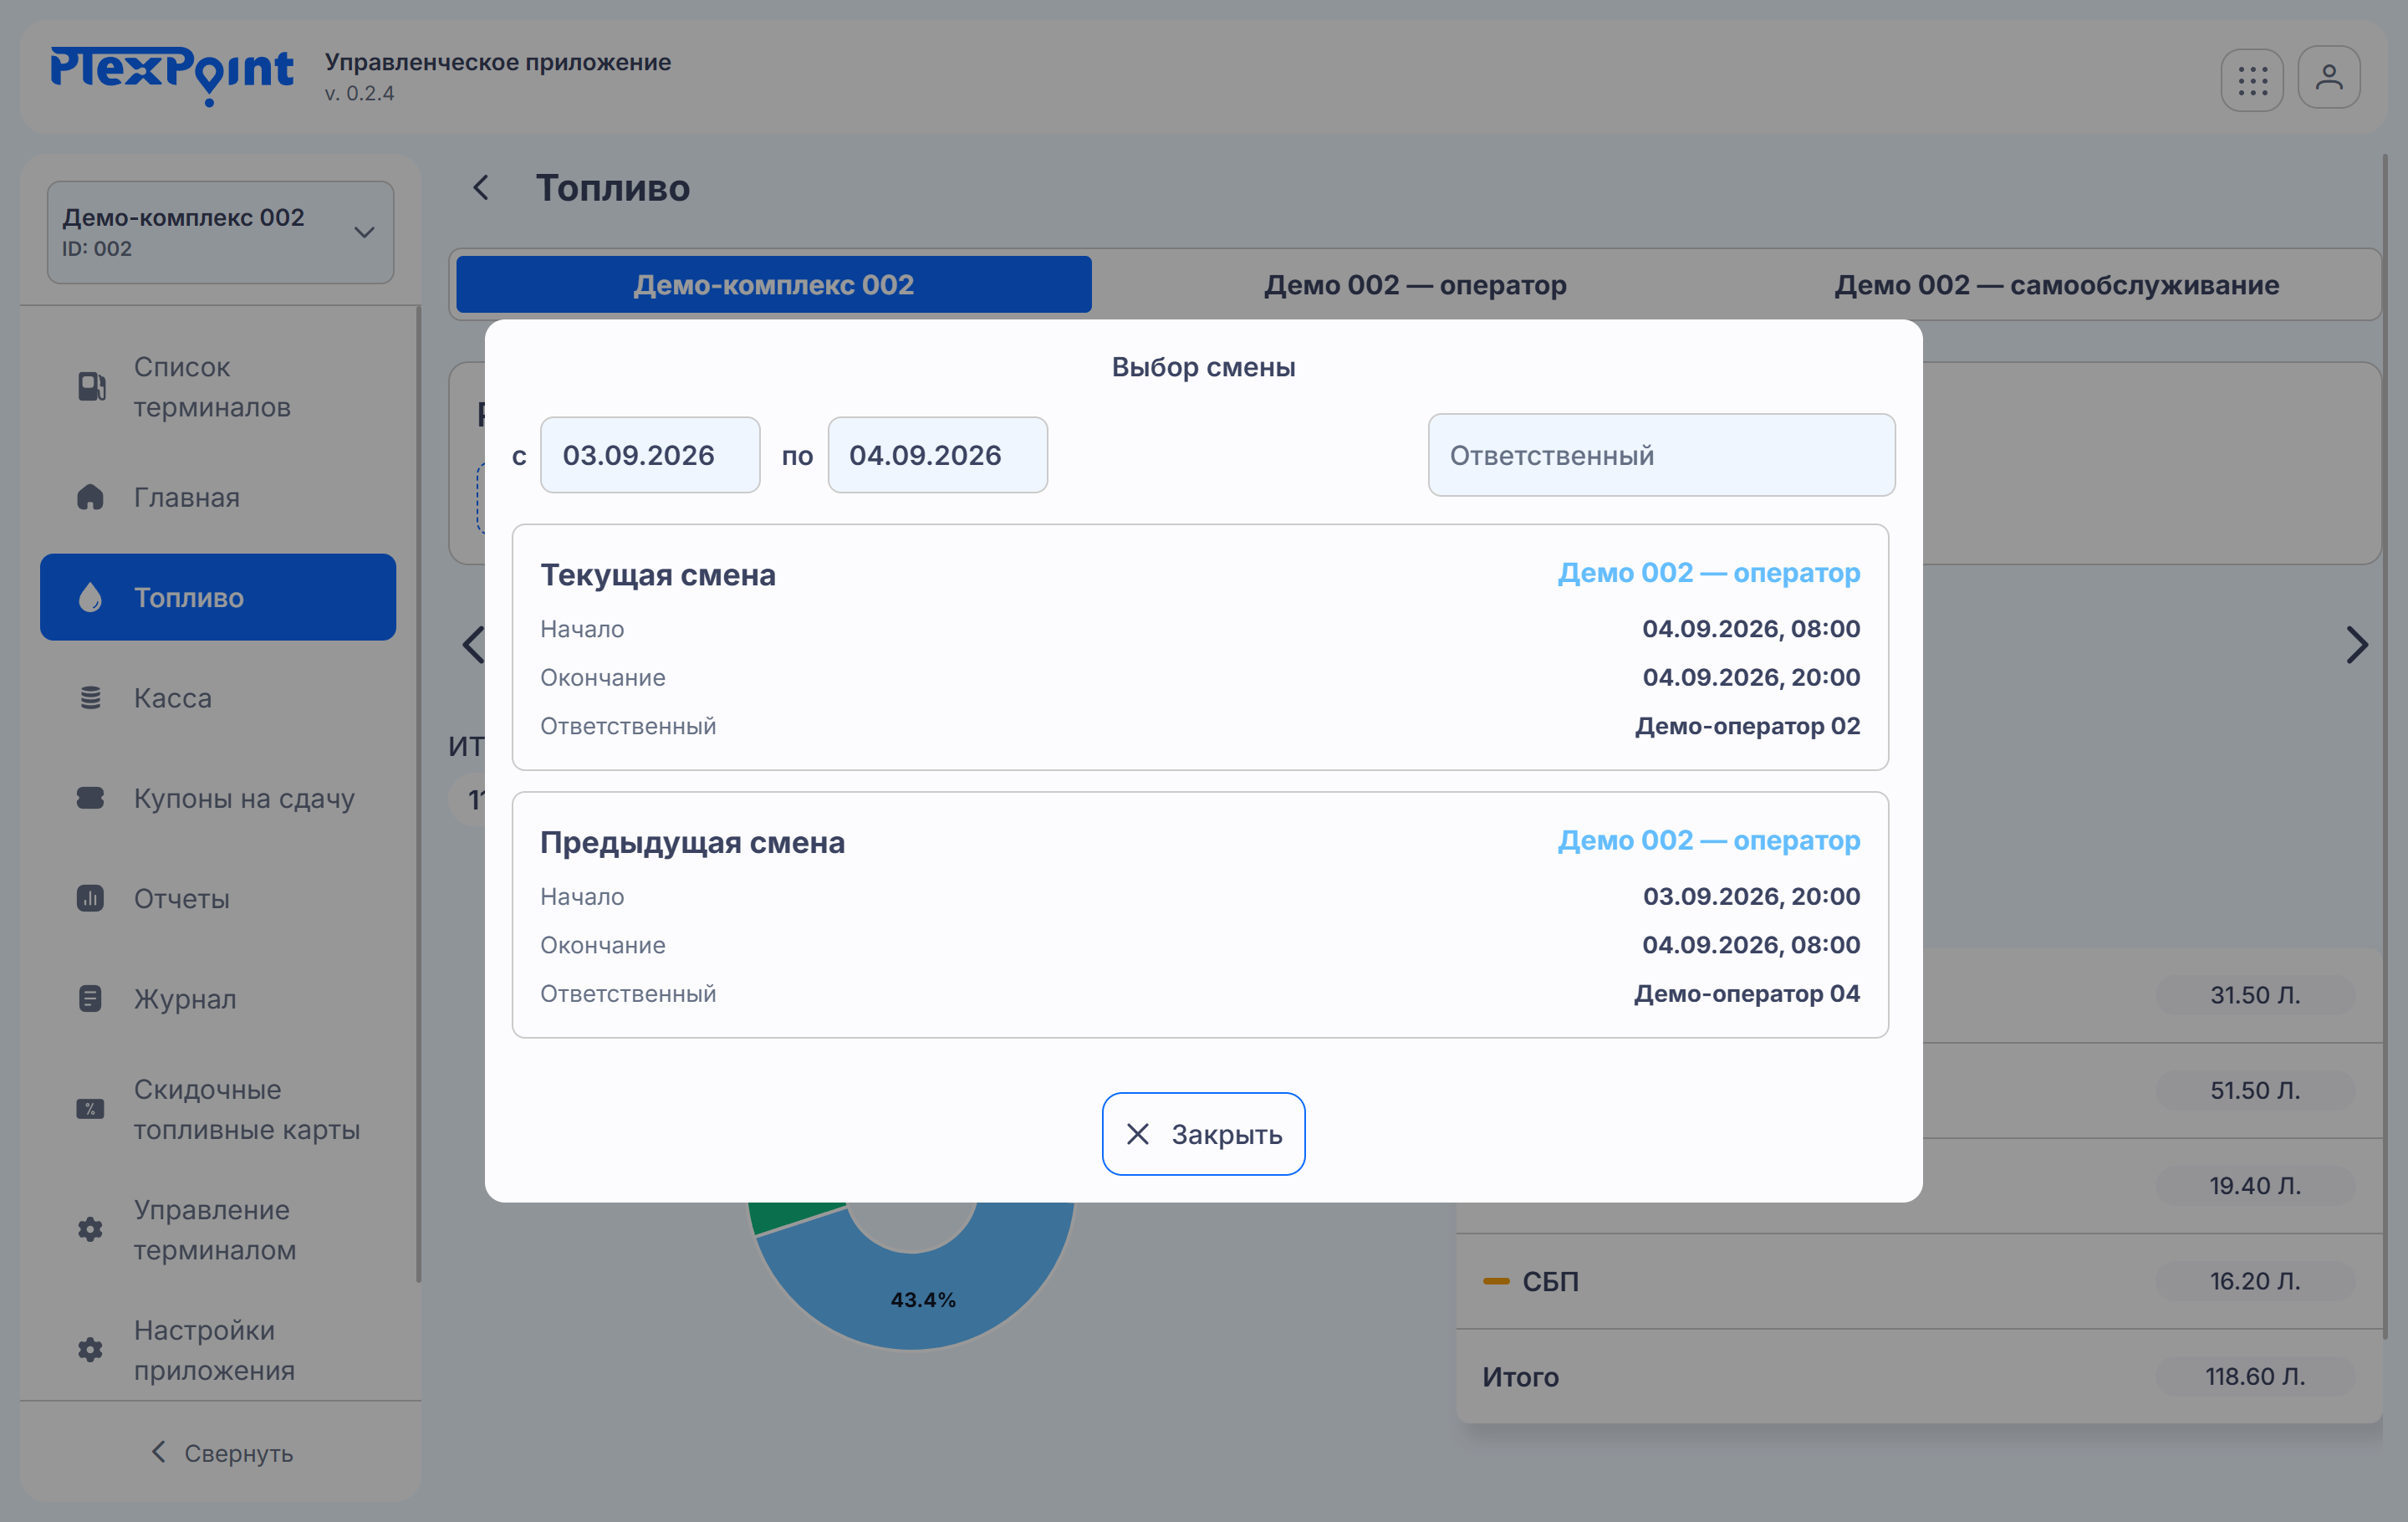Click the Итого row label
The height and width of the screenshot is (1522, 2408).
coord(1520,1377)
